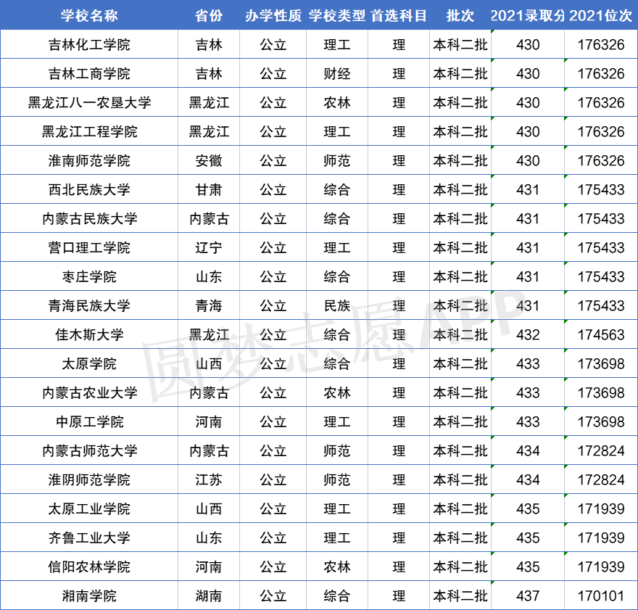
Task: Click the 学校名称 column header
Action: tap(89, 15)
